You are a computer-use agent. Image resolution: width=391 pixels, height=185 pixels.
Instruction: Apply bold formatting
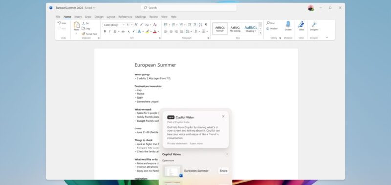pos(105,31)
